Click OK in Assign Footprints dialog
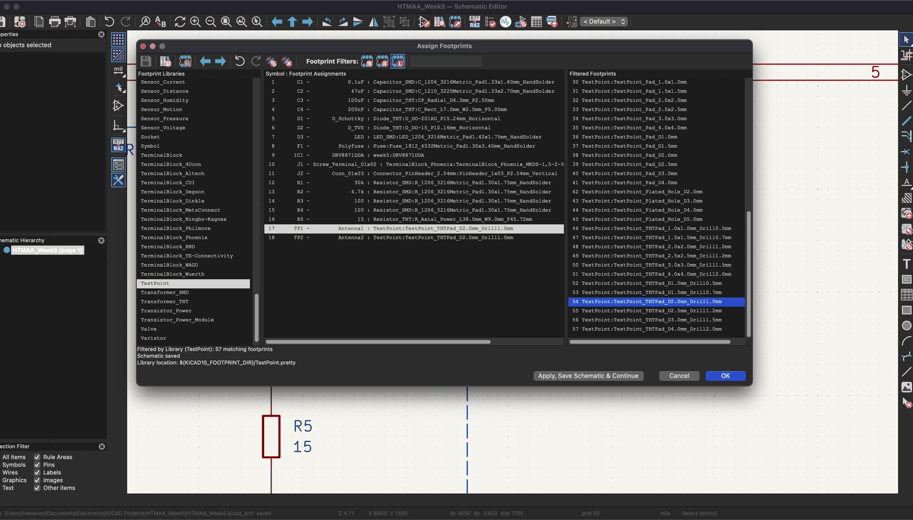Image resolution: width=913 pixels, height=520 pixels. coord(725,376)
